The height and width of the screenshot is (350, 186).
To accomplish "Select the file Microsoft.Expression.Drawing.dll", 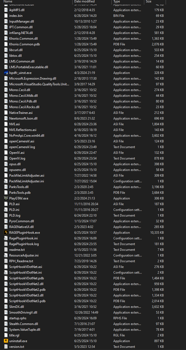I will pyautogui.click(x=33, y=79).
